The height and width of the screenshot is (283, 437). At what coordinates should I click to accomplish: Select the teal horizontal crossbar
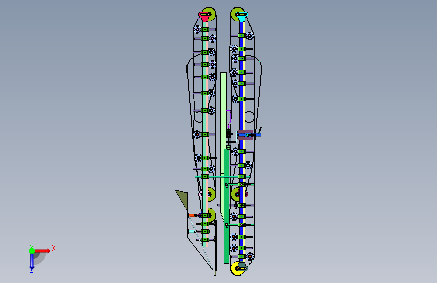tap(222, 177)
